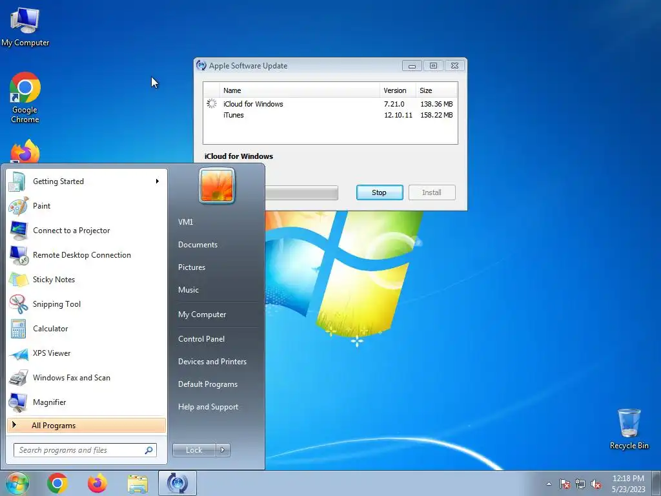The width and height of the screenshot is (661, 496).
Task: Launch the Snipping Tool scissors icon
Action: [x=17, y=304]
